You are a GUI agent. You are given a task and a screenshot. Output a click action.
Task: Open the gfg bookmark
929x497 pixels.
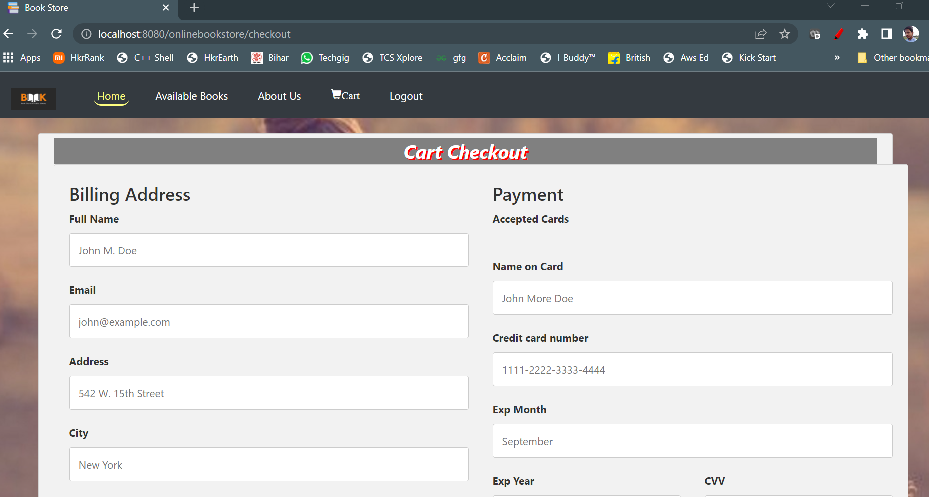(451, 58)
